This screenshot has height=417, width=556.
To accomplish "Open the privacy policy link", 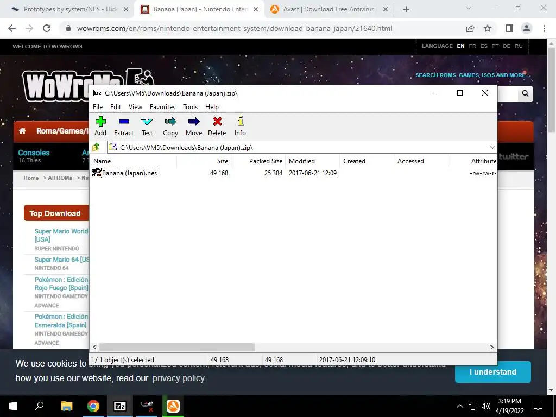I will click(x=179, y=378).
